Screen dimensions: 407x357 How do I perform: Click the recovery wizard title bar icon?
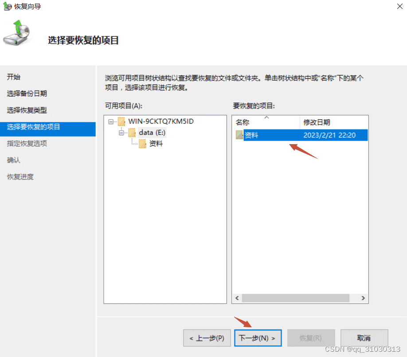7,6
